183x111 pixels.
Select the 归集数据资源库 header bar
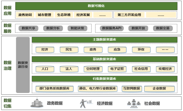tap(104, 79)
